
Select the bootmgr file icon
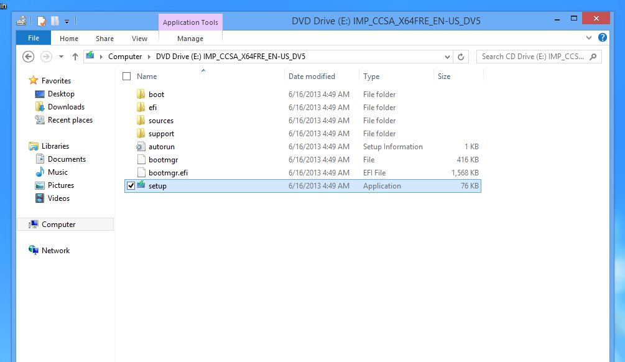tap(141, 159)
